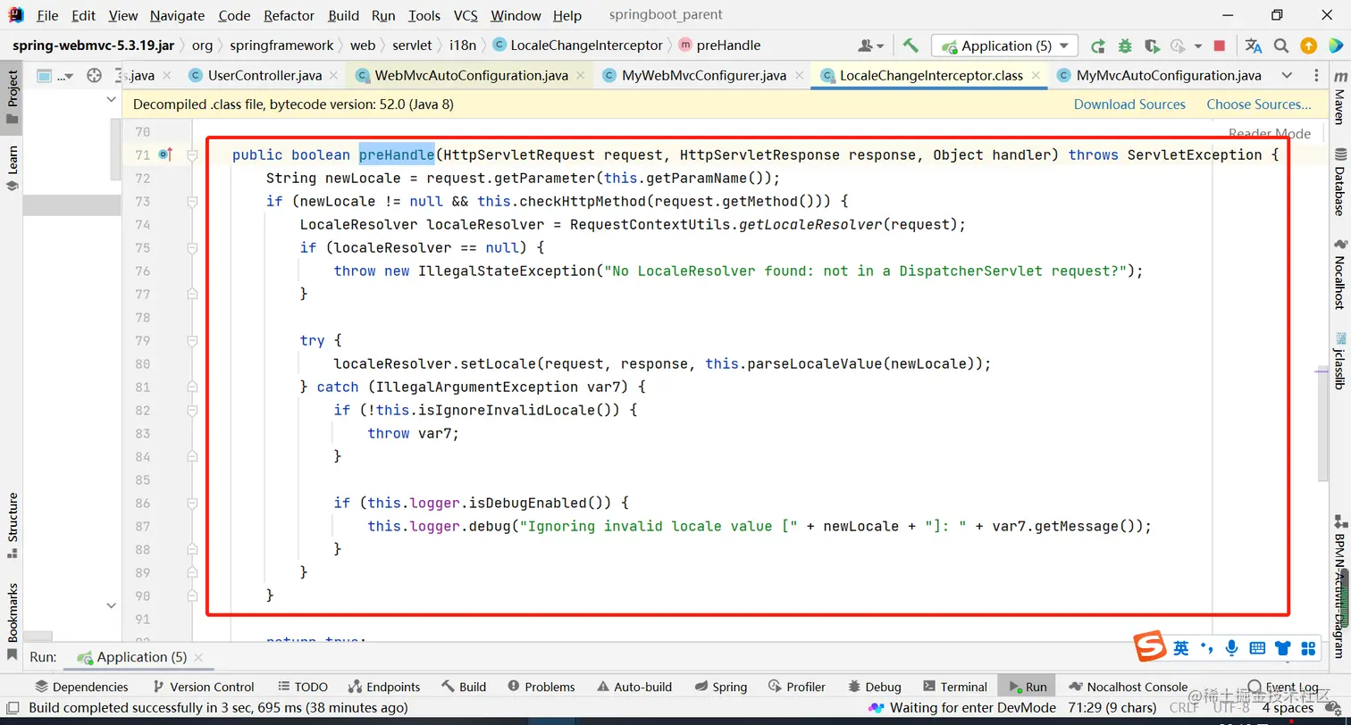Open the File menu
1351x725 pixels.
click(x=47, y=15)
